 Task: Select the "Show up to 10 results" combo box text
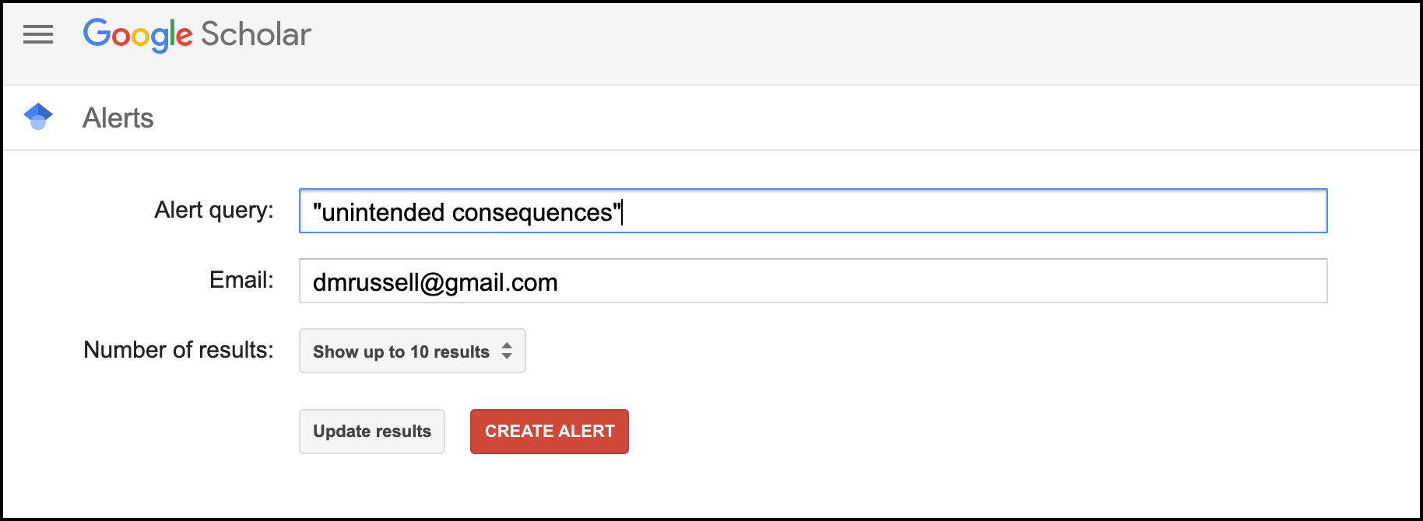click(401, 351)
